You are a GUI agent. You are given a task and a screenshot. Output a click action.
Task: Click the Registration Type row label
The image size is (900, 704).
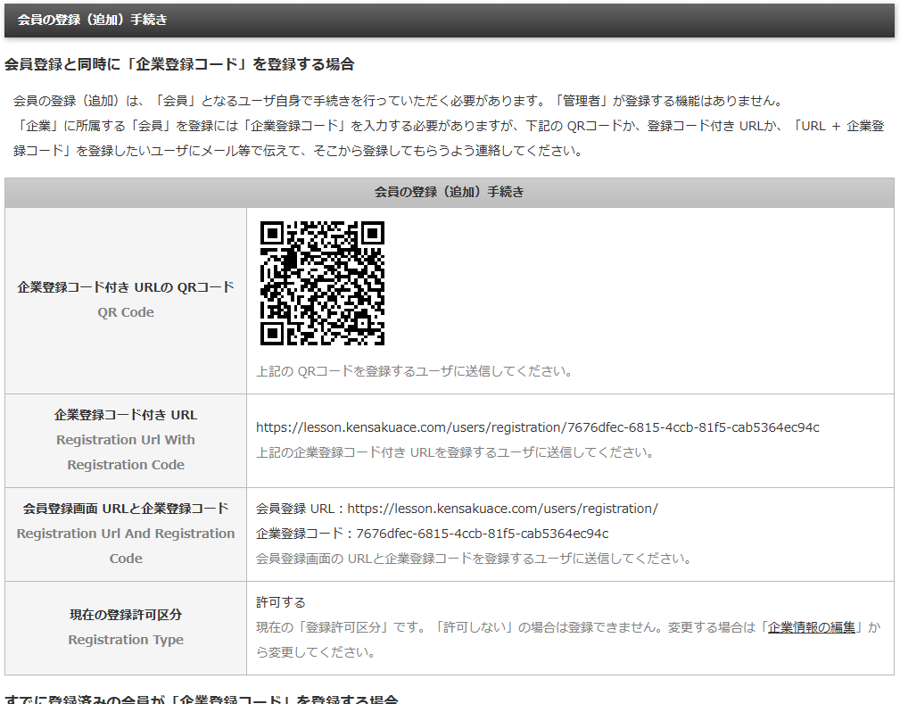125,640
